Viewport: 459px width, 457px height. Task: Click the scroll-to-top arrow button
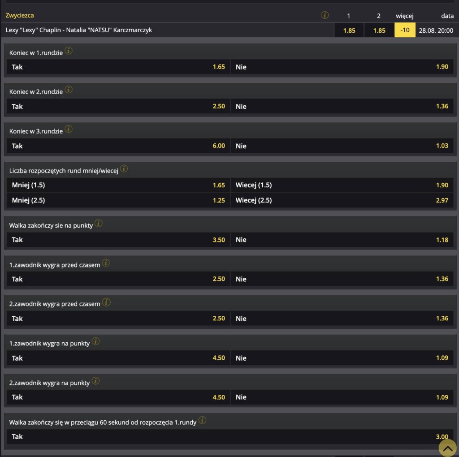(x=447, y=447)
